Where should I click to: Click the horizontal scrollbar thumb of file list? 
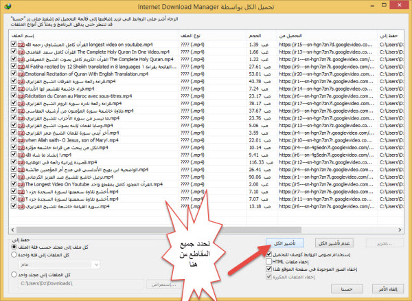(159, 230)
